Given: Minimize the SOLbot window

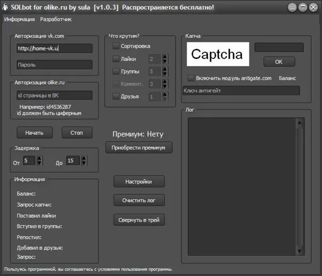Looking at the screenshot, I should [x=292, y=7].
